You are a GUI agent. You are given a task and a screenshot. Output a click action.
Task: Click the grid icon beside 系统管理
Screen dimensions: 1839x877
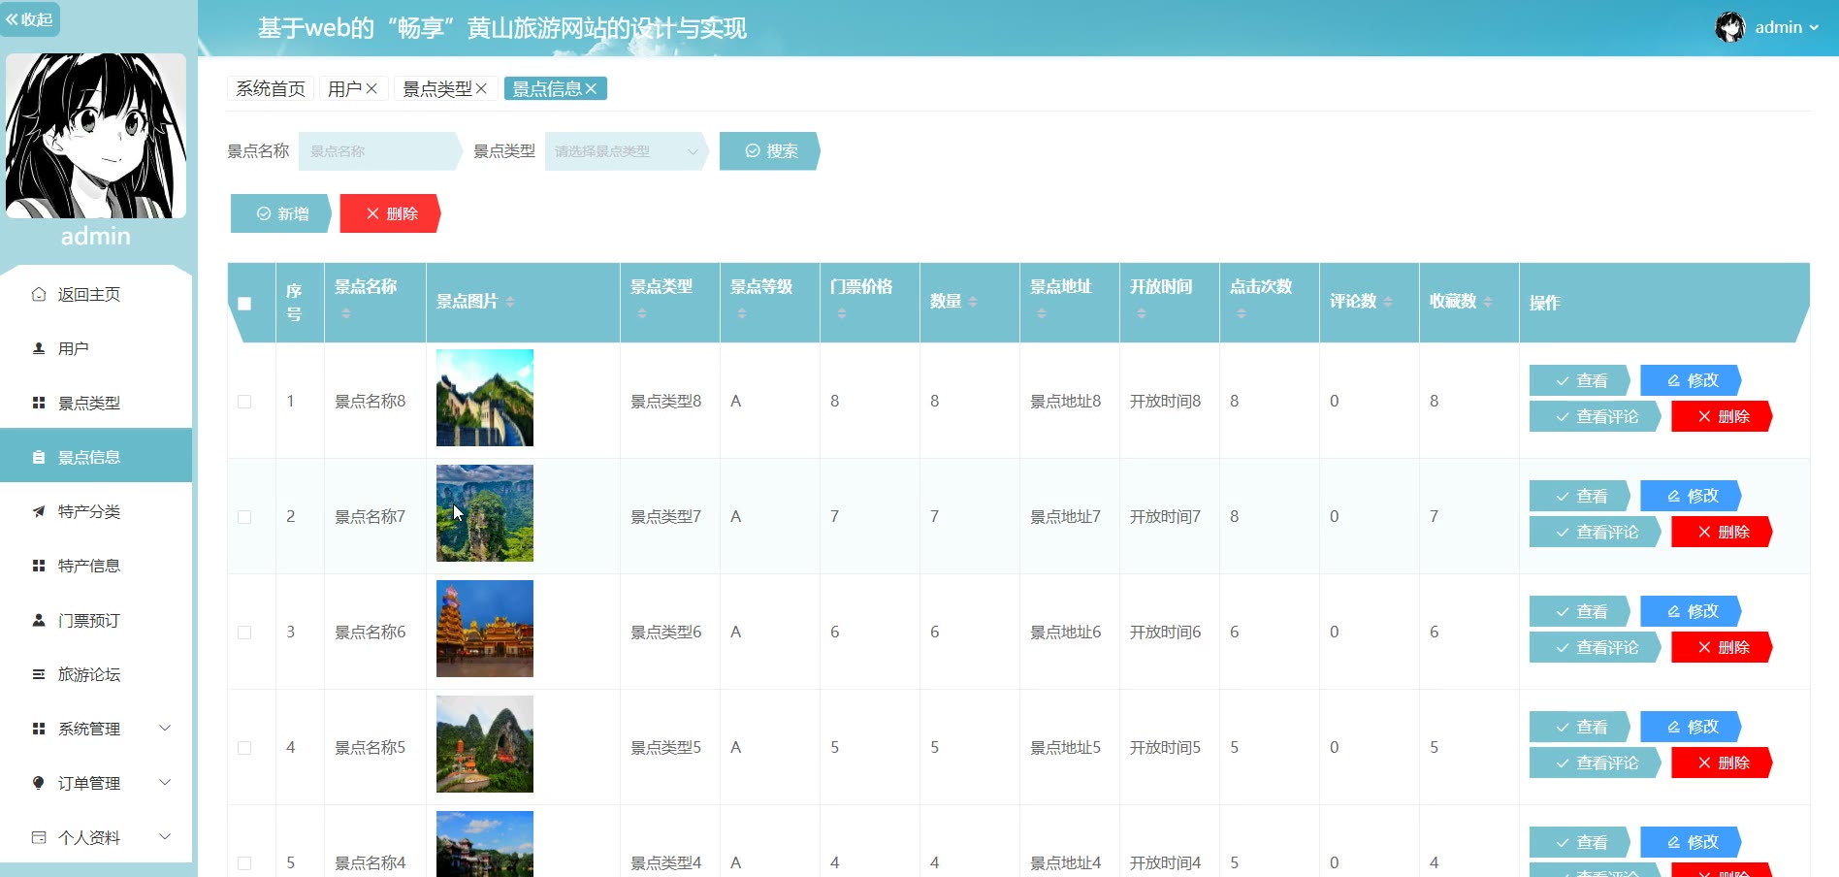[39, 729]
